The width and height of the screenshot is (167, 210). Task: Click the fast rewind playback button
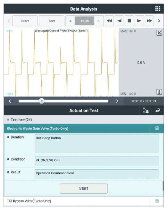click(x=109, y=21)
